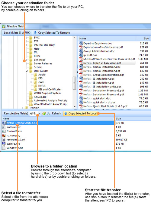Click Word icon of Nefsis - Firefox Installation.doc
The height and width of the screenshot is (203, 151).
pyautogui.click(x=81, y=67)
